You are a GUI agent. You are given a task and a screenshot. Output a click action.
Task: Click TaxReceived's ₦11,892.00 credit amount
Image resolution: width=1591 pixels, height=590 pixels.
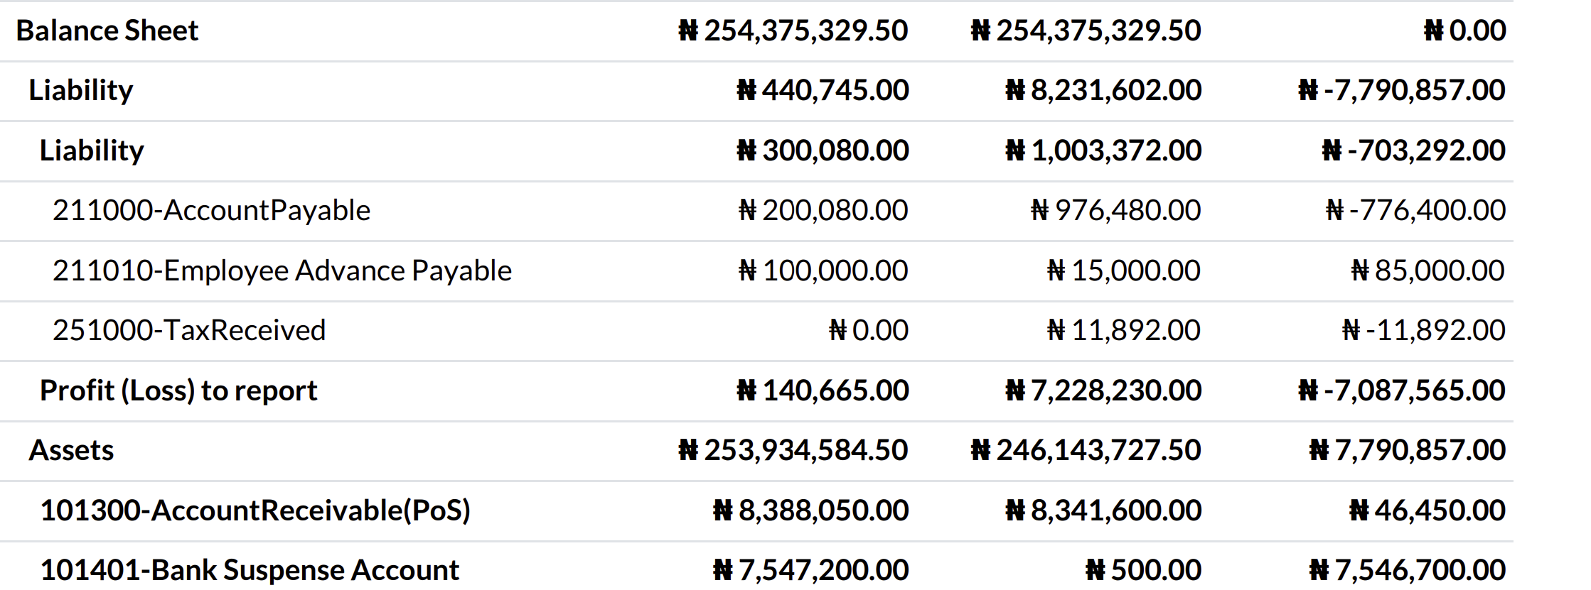tap(1124, 330)
